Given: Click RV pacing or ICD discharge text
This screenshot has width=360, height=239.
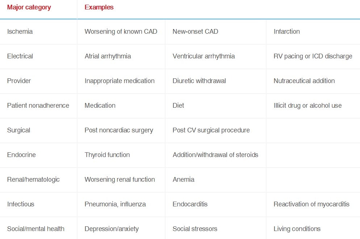Looking at the screenshot, I should [x=313, y=56].
